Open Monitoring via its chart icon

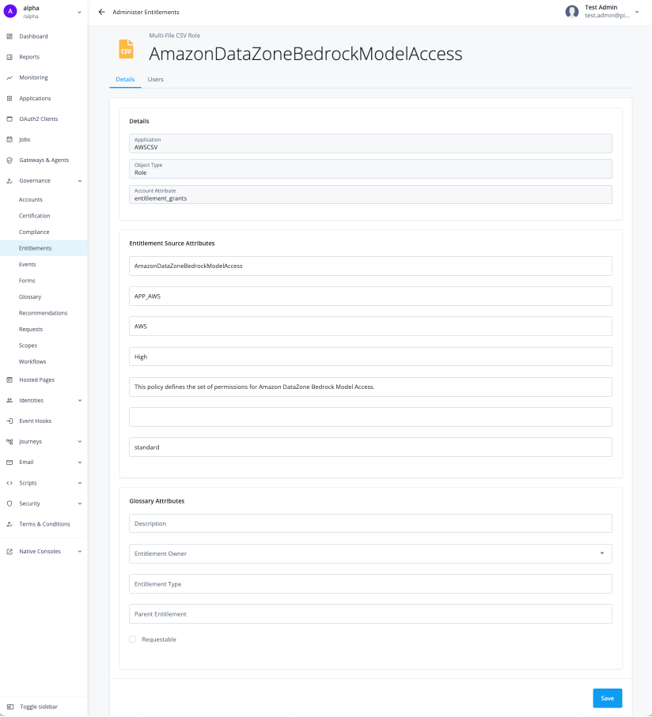pos(9,77)
